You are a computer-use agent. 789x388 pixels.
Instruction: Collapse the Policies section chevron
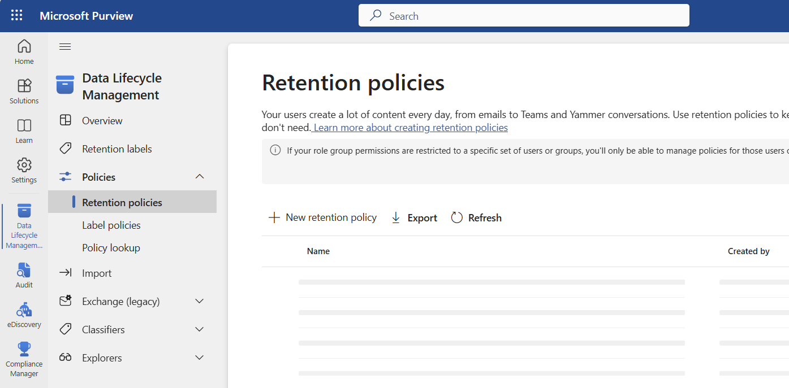click(x=200, y=177)
